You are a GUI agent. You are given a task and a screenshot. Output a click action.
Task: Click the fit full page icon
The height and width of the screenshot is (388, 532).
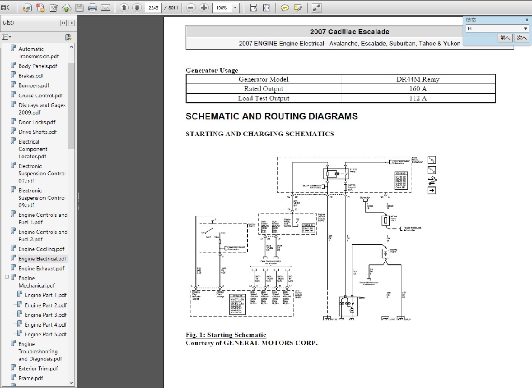[267, 8]
